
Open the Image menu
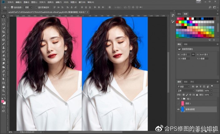point(26,2)
